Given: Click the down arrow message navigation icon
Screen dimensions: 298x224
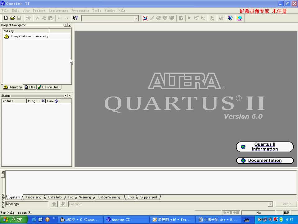Looking at the screenshot, I should [x=63, y=204].
